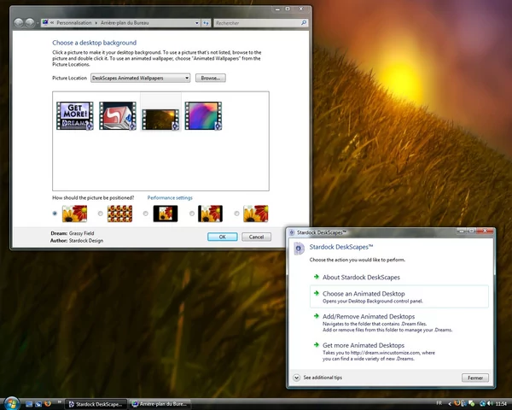Click the taskbar clock 11:54
The width and height of the screenshot is (512, 410).
pos(501,404)
